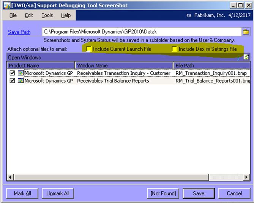Uncheck the Receivables Trial Balance Reports row checkbox

coord(12,80)
